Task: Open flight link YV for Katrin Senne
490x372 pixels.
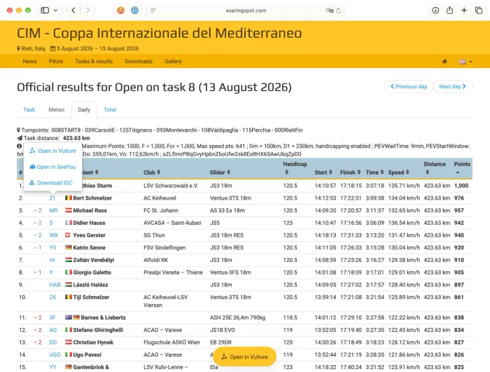Action: (52, 247)
